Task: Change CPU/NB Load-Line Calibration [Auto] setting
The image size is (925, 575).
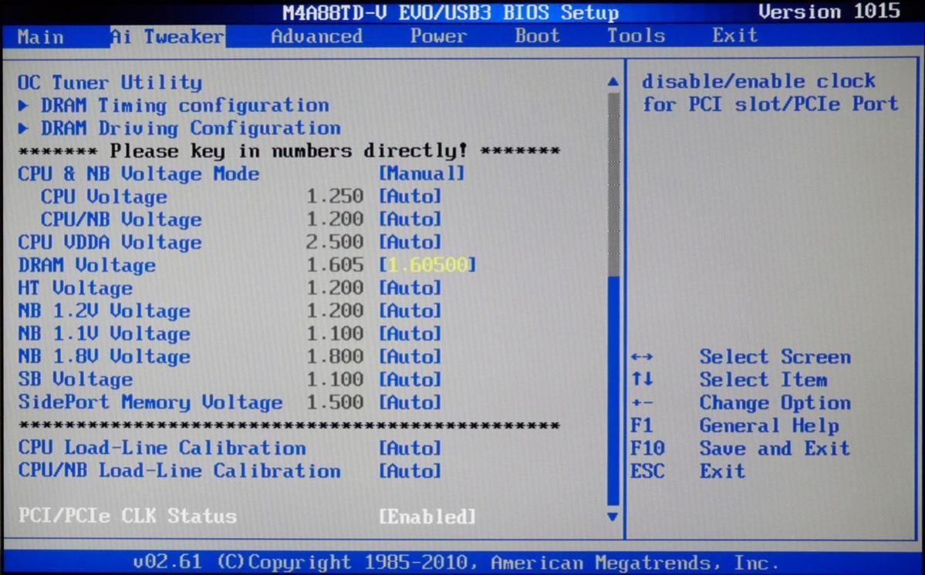Action: [410, 472]
